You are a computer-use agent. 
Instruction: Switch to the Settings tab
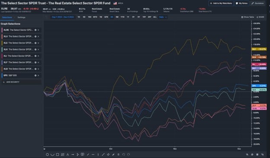tap(21, 17)
